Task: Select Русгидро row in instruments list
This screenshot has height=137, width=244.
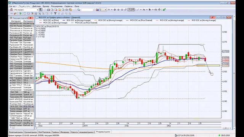Action: 21,38
